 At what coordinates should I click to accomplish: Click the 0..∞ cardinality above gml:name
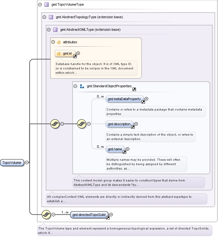click(x=100, y=147)
